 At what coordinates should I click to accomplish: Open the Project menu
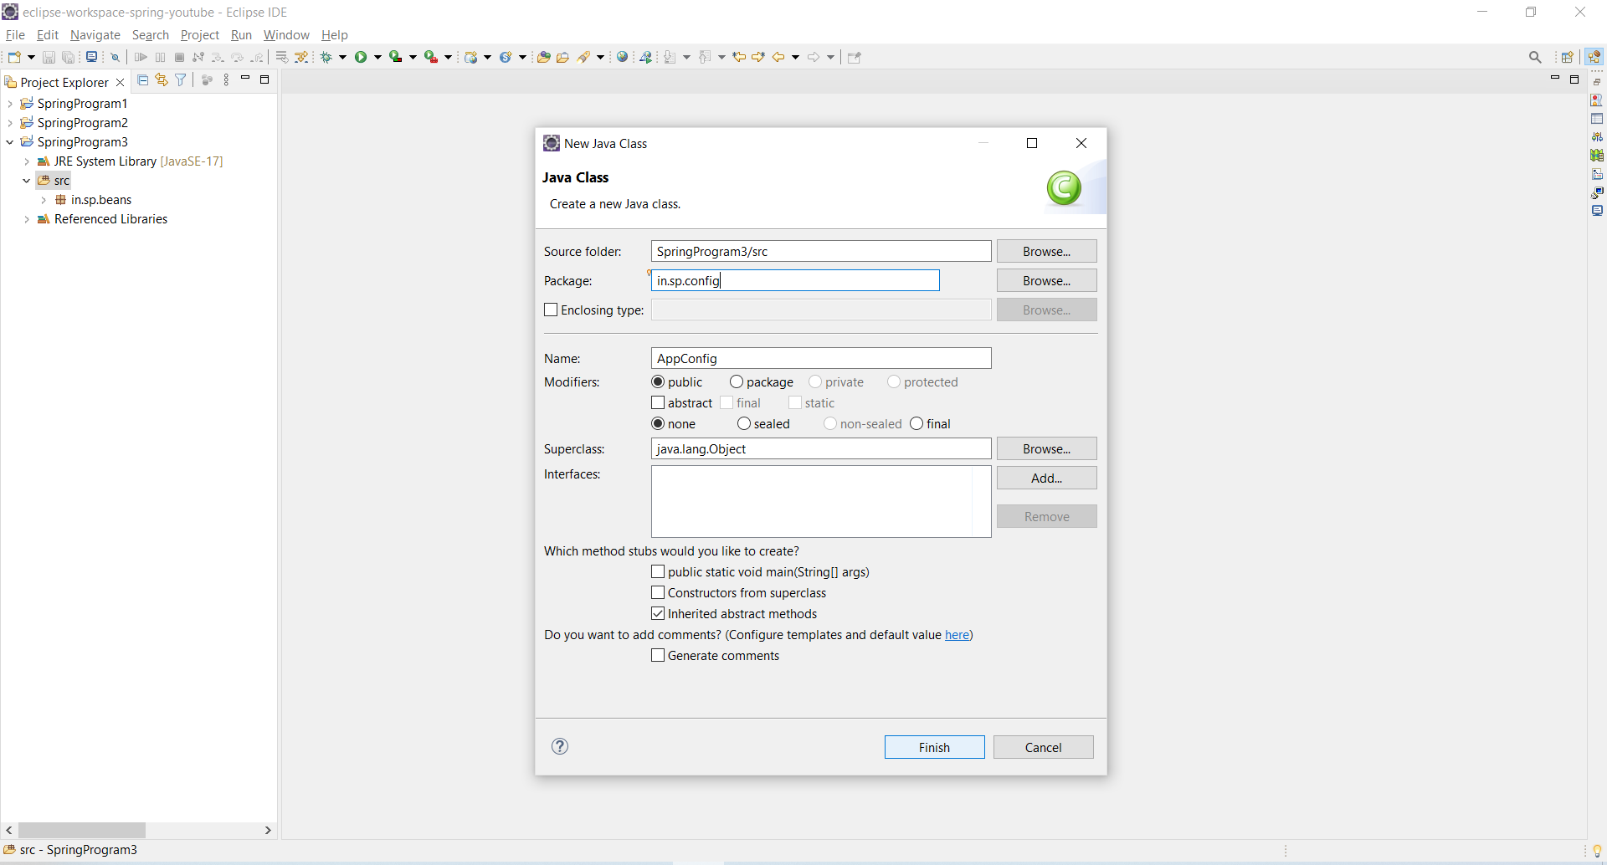click(200, 35)
